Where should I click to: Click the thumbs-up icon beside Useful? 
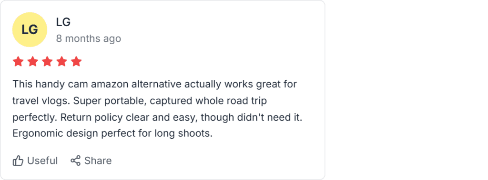pyautogui.click(x=18, y=161)
